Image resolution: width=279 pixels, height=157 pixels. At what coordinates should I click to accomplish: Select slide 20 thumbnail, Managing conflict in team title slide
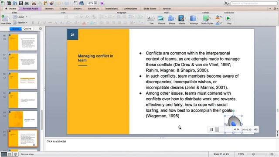pyautogui.click(x=23, y=119)
